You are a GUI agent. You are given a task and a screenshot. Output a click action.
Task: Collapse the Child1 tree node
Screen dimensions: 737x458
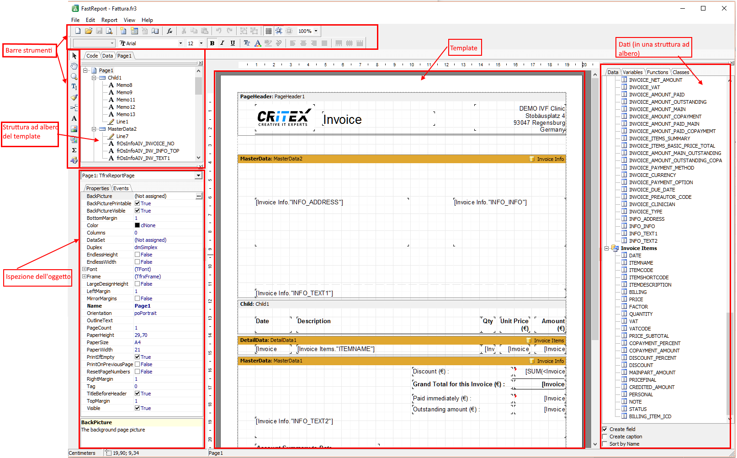tap(94, 78)
